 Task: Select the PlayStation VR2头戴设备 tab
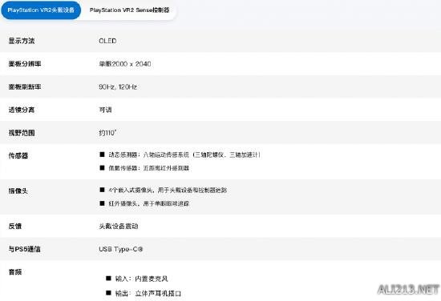[41, 10]
